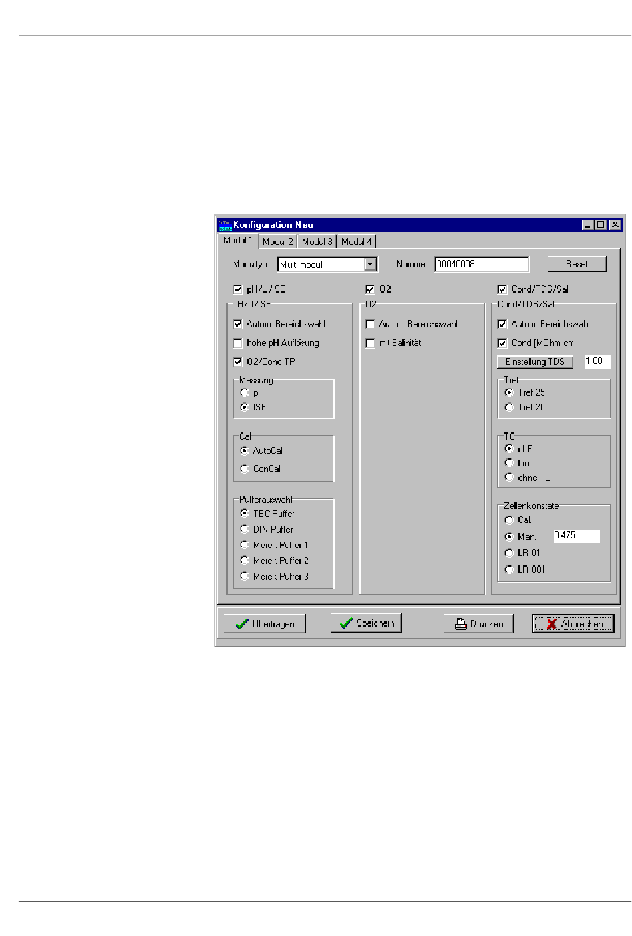The height and width of the screenshot is (936, 632).
Task: Select Merck Puffer 3 option
Action: pos(244,577)
